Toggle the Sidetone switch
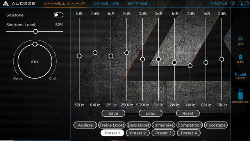Viewport: 250px width, 141px height. 59,15
